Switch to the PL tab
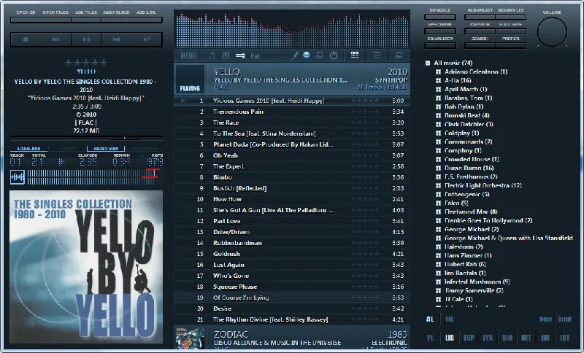 [x=430, y=338]
